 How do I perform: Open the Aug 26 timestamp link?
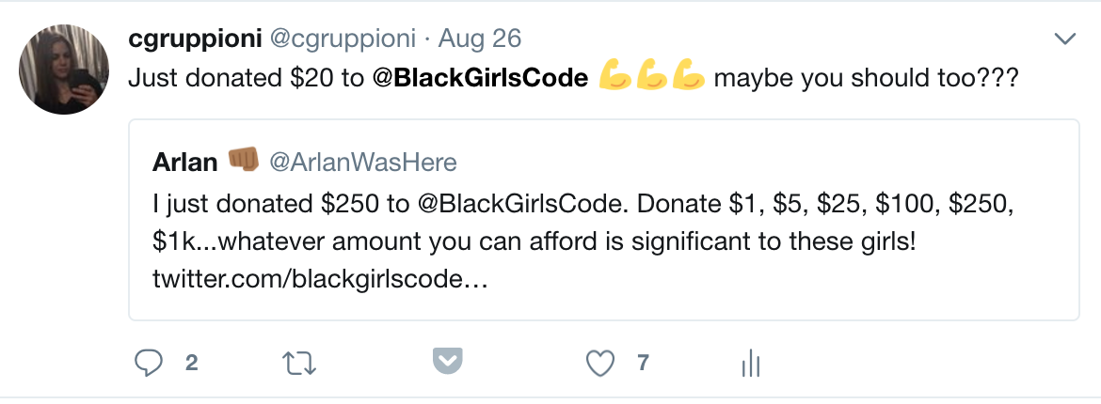(480, 39)
